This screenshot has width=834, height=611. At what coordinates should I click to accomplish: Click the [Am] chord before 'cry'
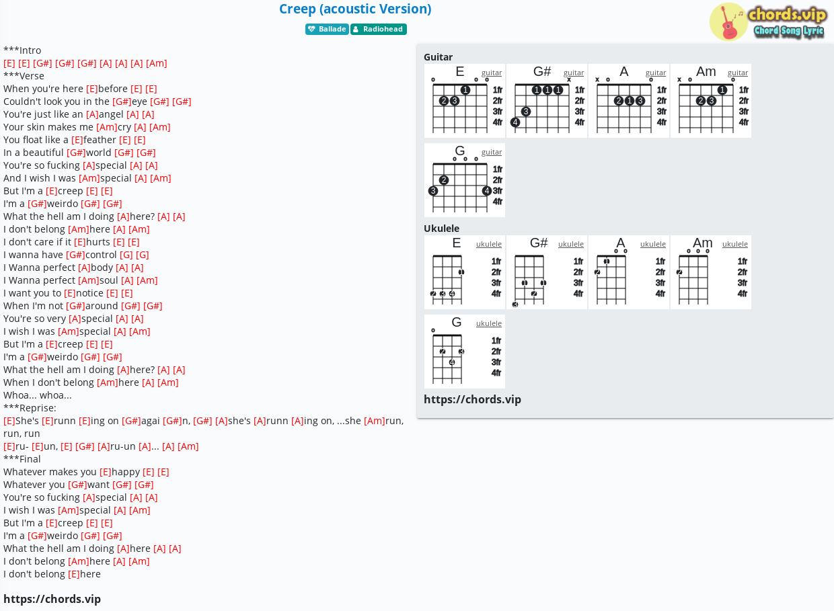tap(107, 127)
